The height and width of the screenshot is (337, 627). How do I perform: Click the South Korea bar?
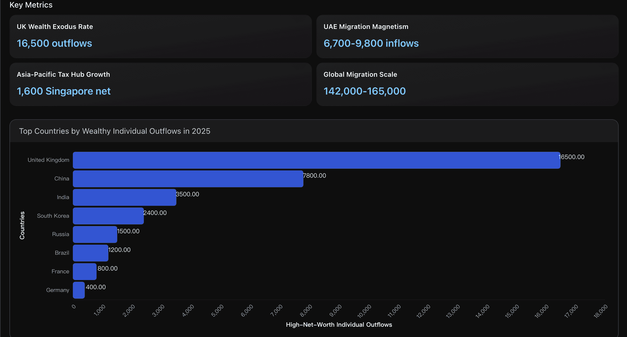click(108, 216)
